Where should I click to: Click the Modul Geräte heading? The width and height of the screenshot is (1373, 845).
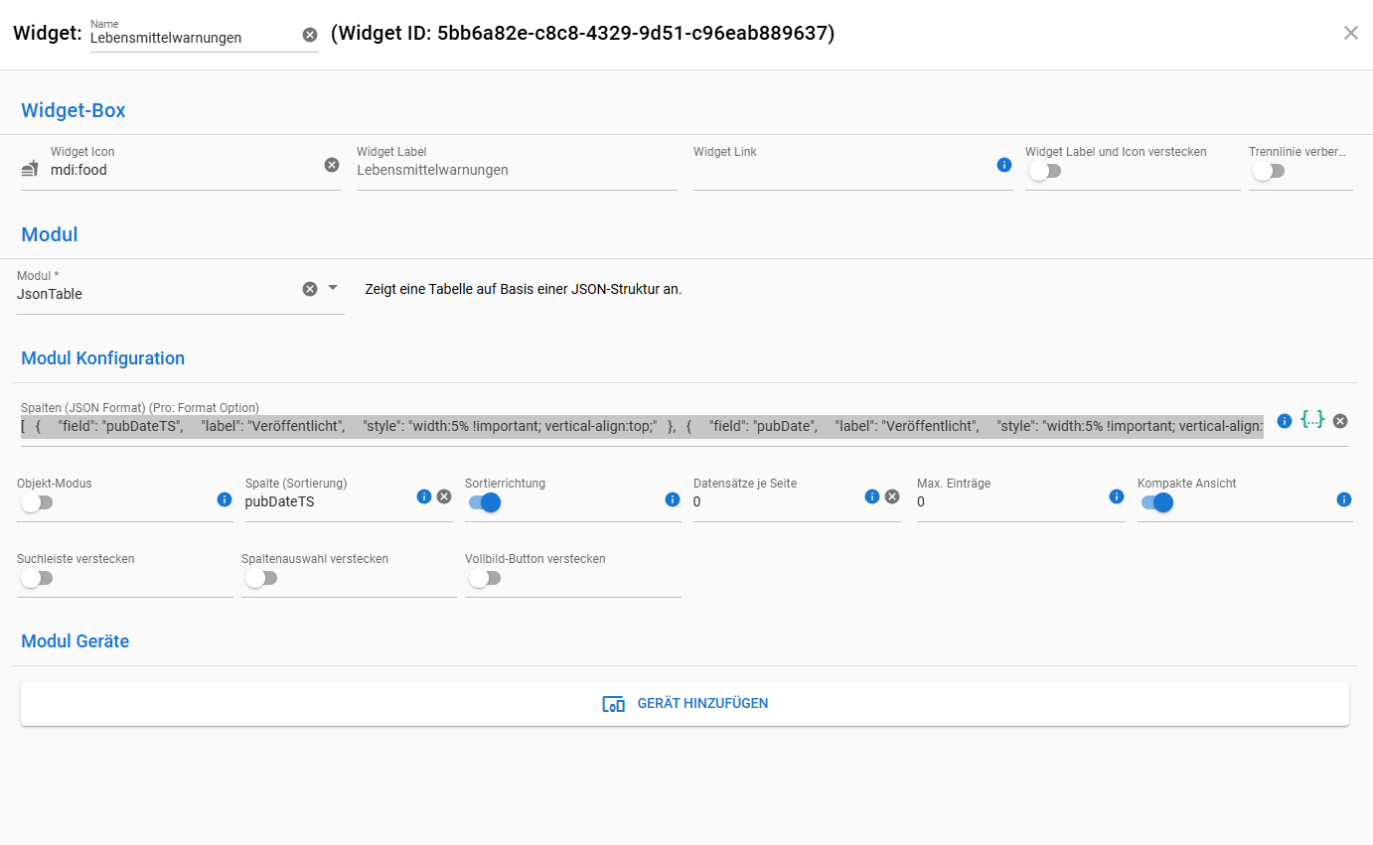[x=76, y=641]
